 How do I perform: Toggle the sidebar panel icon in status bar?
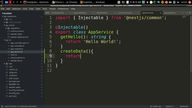[x=2, y=106]
